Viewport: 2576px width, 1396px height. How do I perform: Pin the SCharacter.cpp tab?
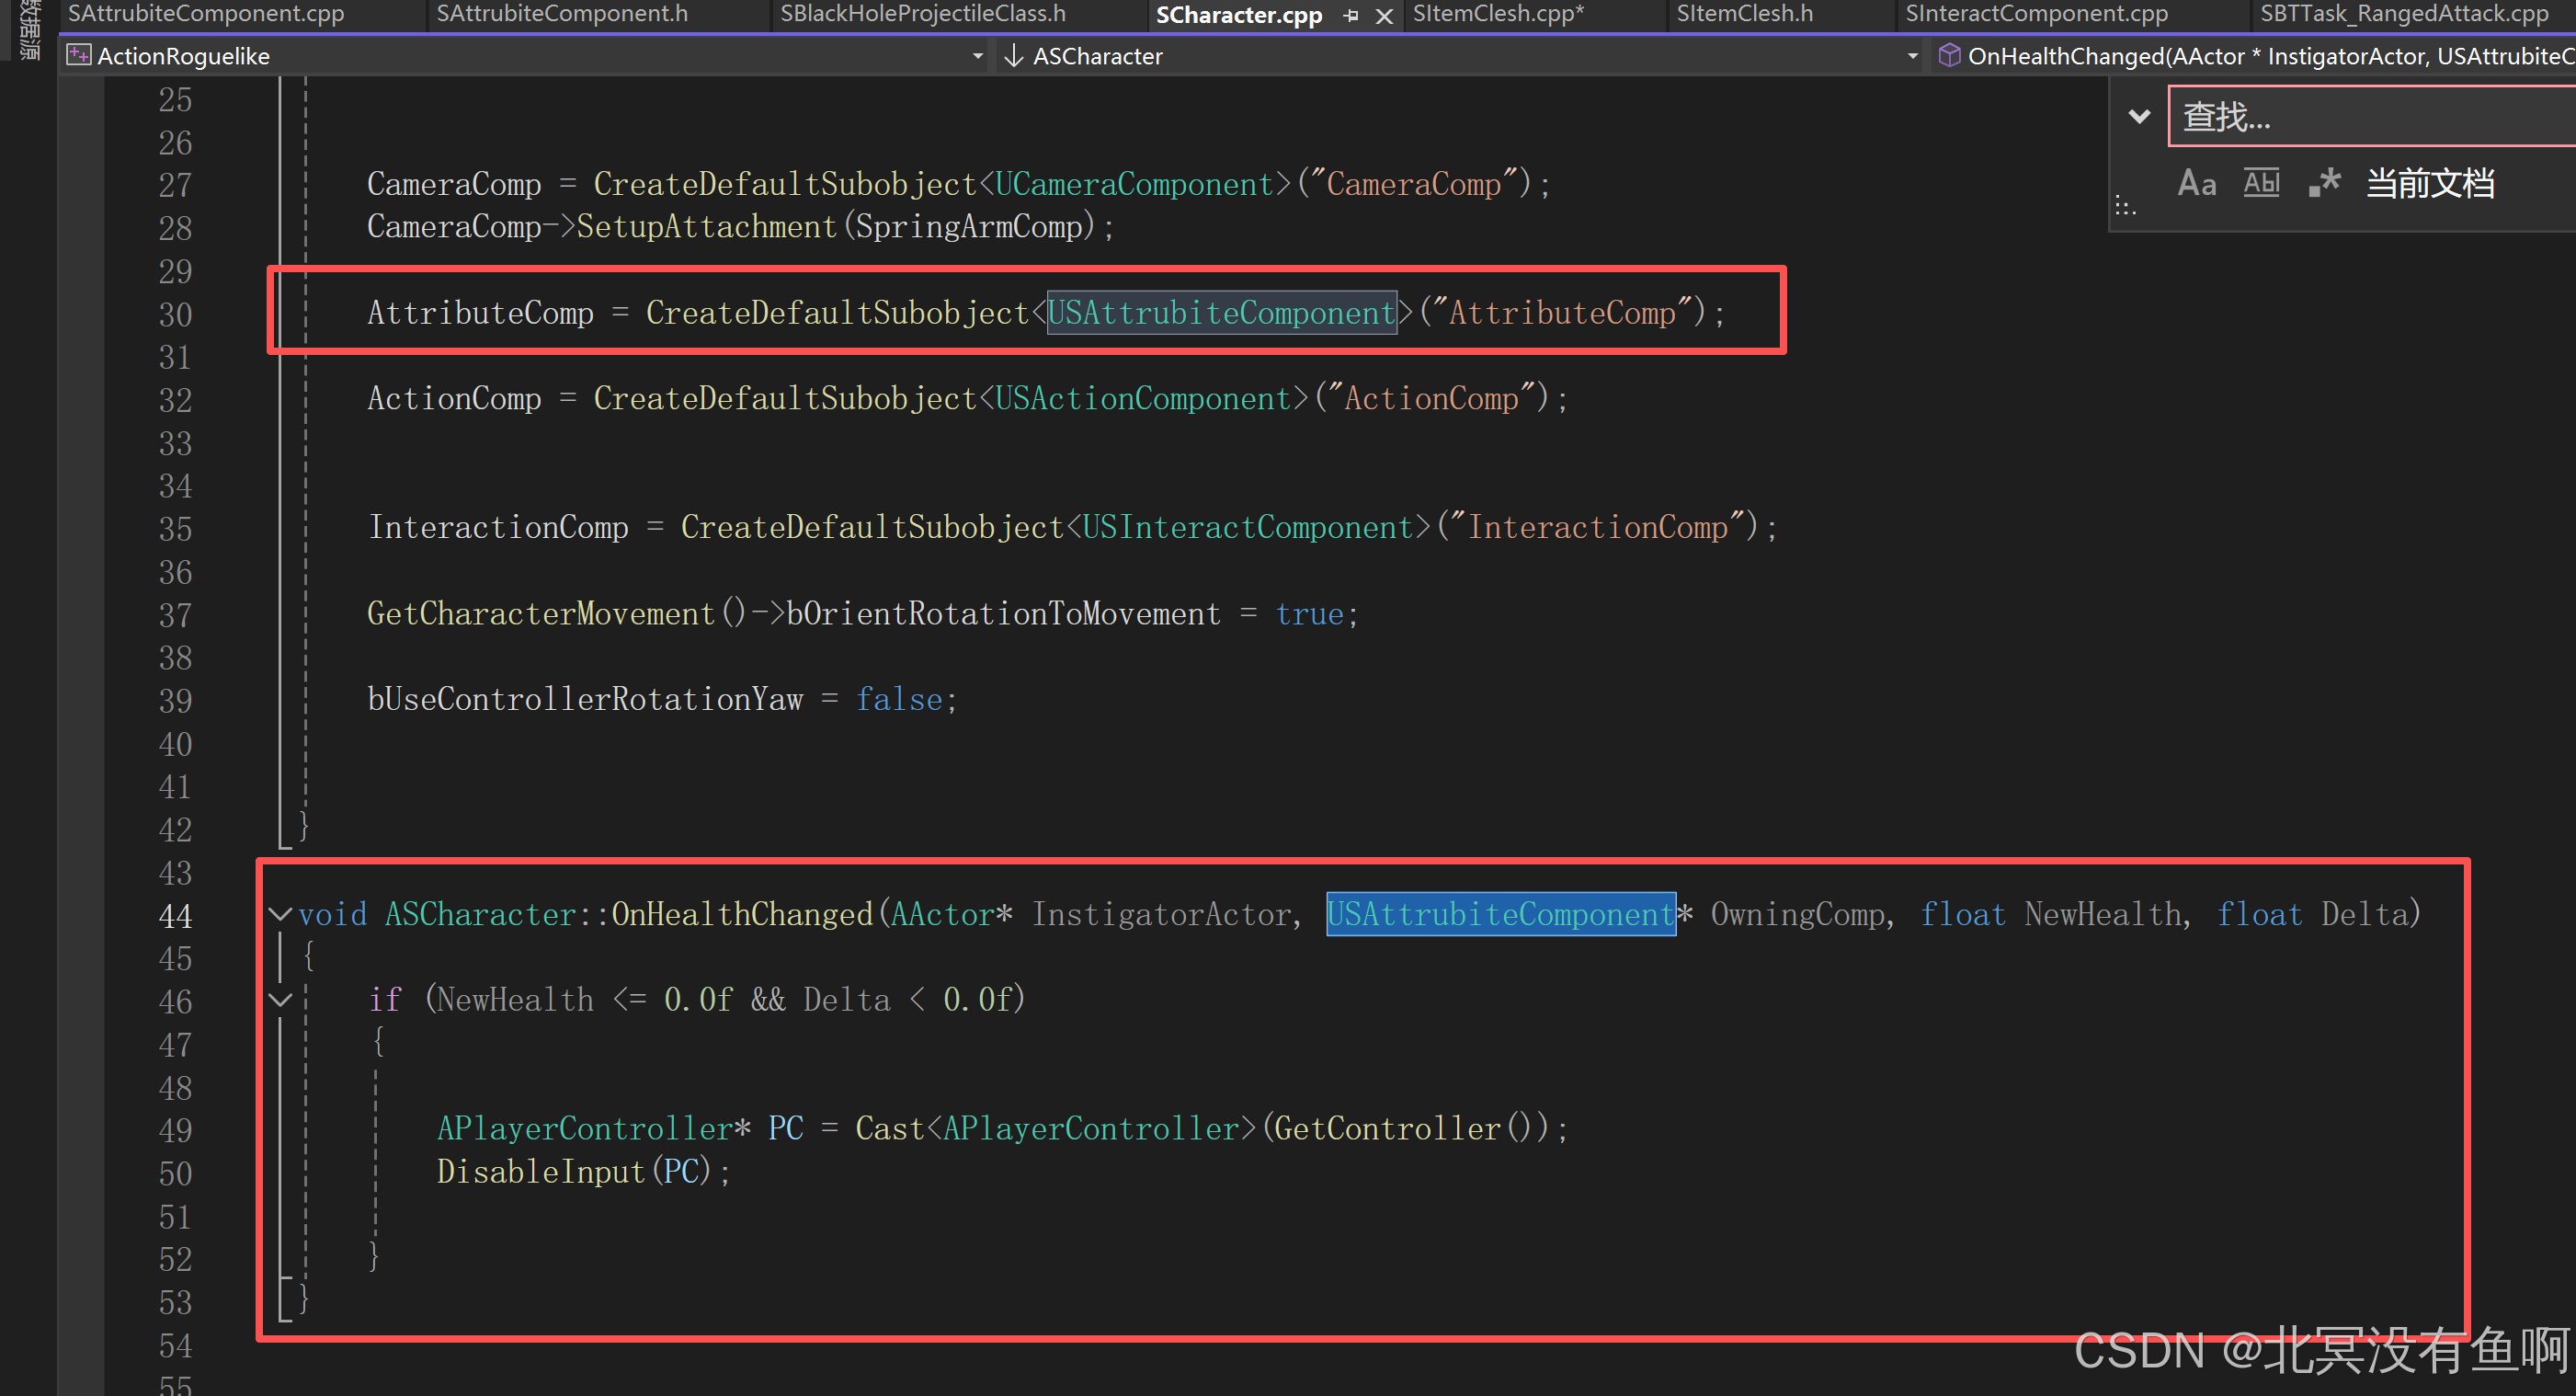tap(1351, 15)
